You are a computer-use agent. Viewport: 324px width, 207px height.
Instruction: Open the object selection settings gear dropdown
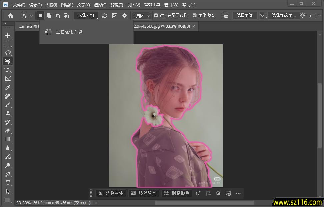[x=125, y=16]
